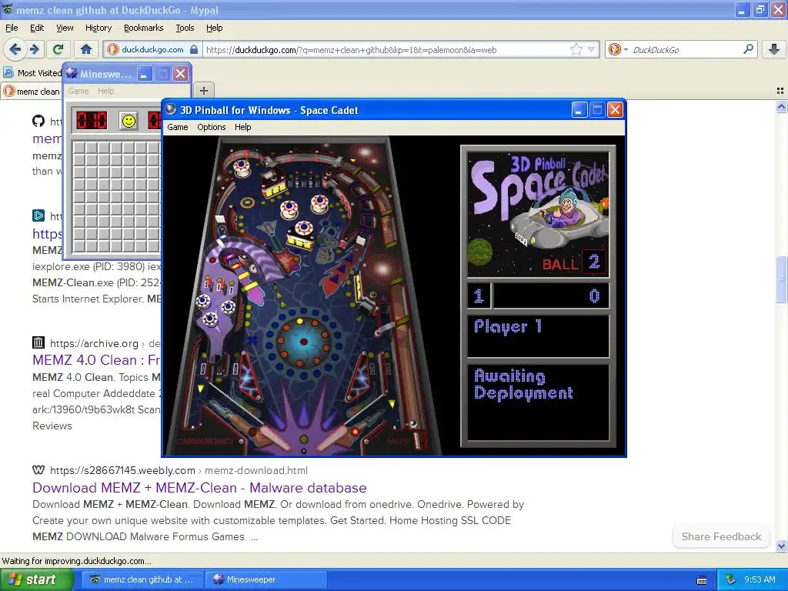Select the 'memz clean' browser tab
Viewport: 788px width, 591px height.
click(x=31, y=92)
